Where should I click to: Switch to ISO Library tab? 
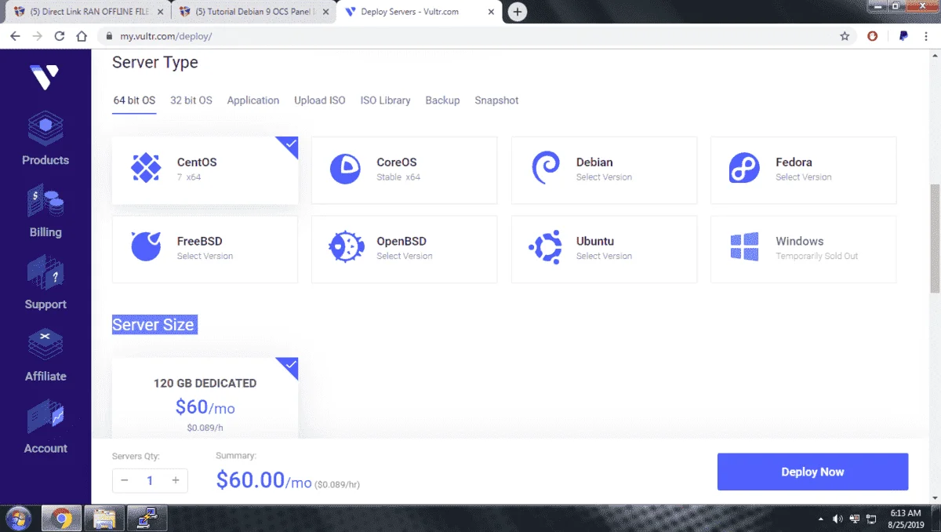tap(385, 100)
